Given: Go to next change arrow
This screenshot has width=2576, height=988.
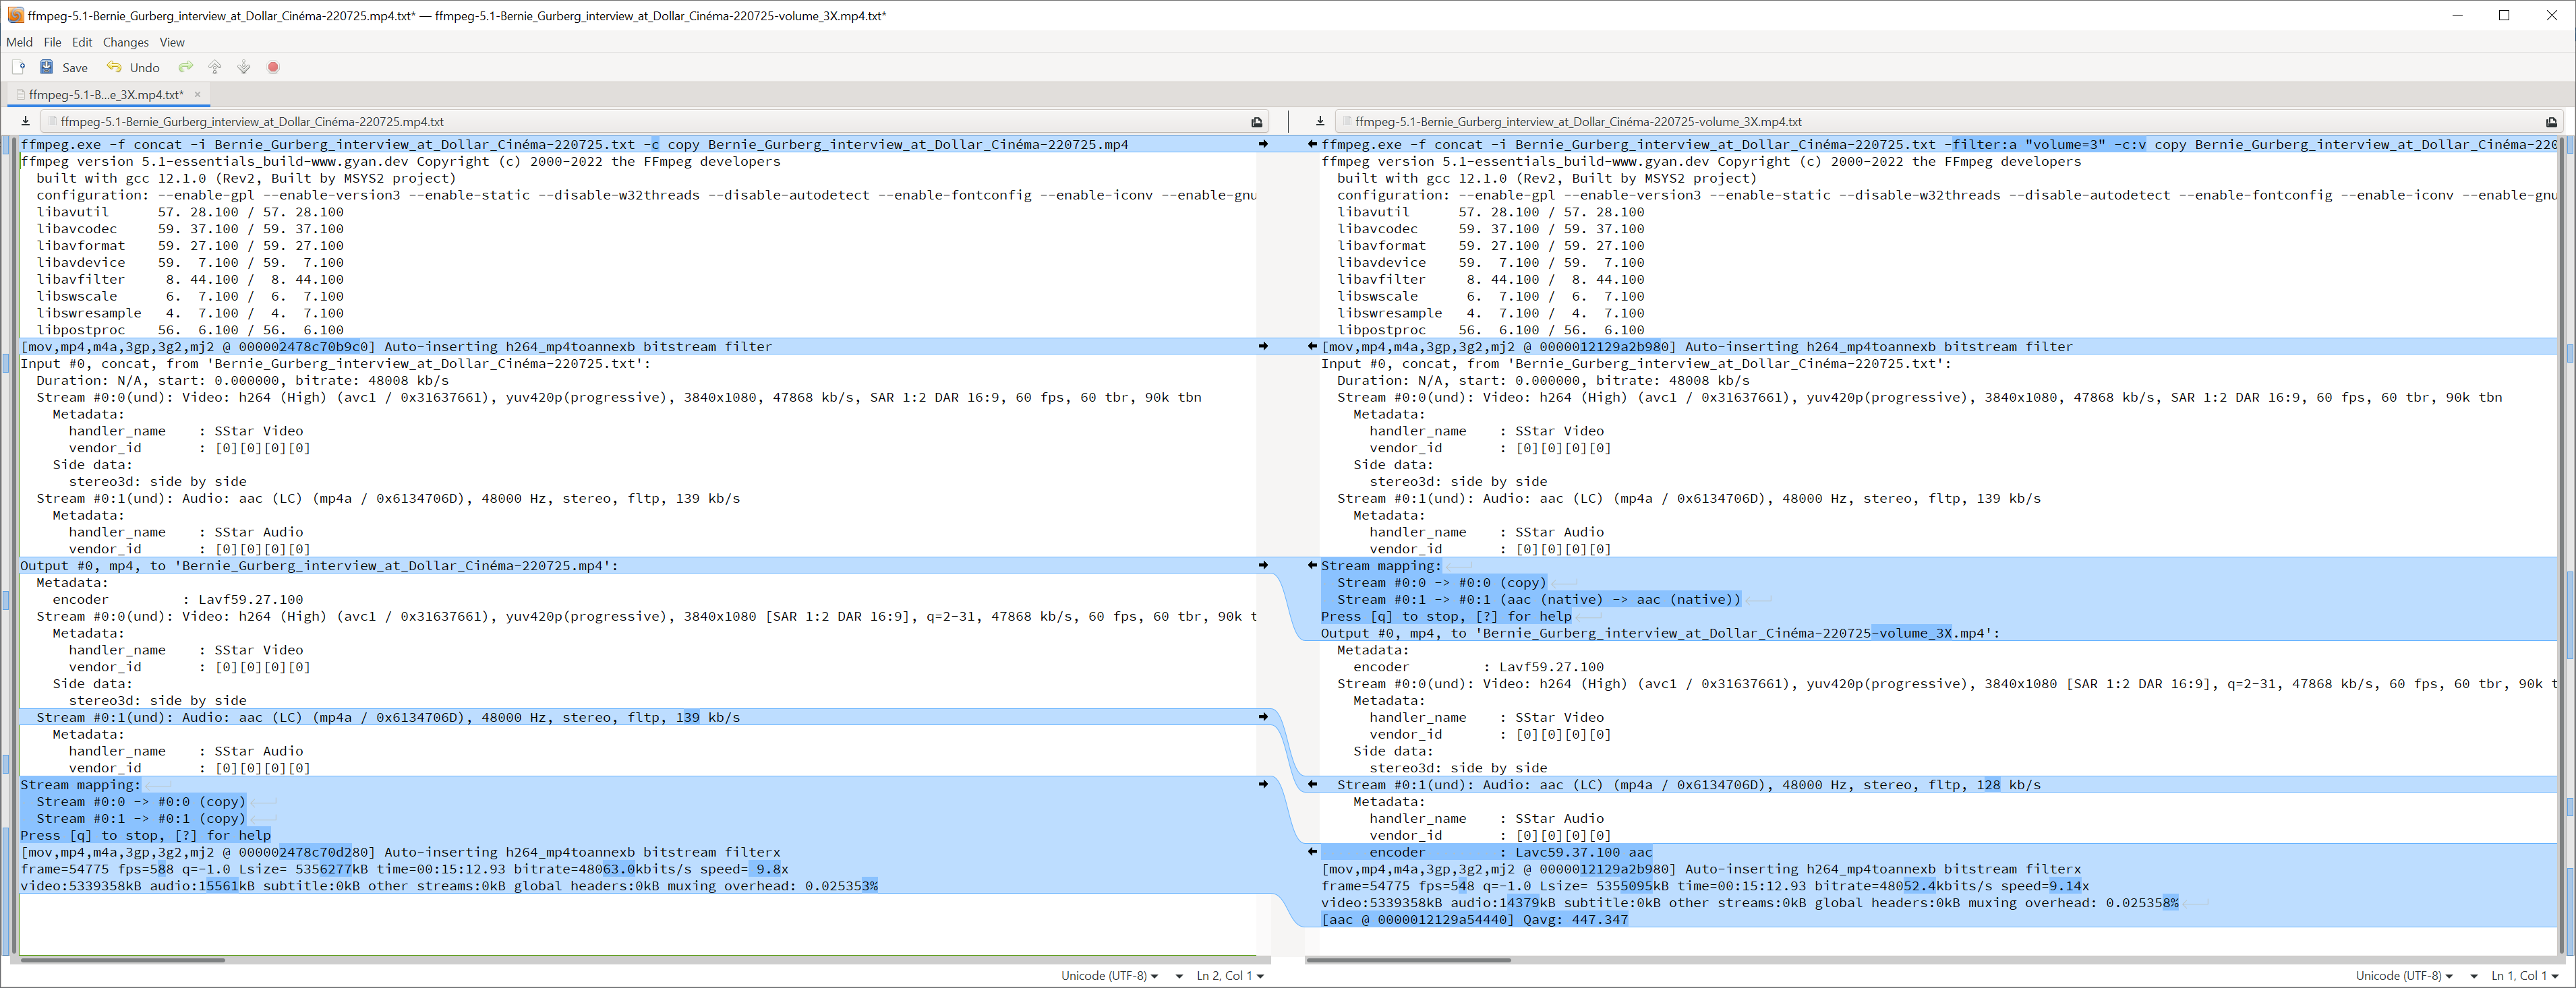Looking at the screenshot, I should pos(243,67).
